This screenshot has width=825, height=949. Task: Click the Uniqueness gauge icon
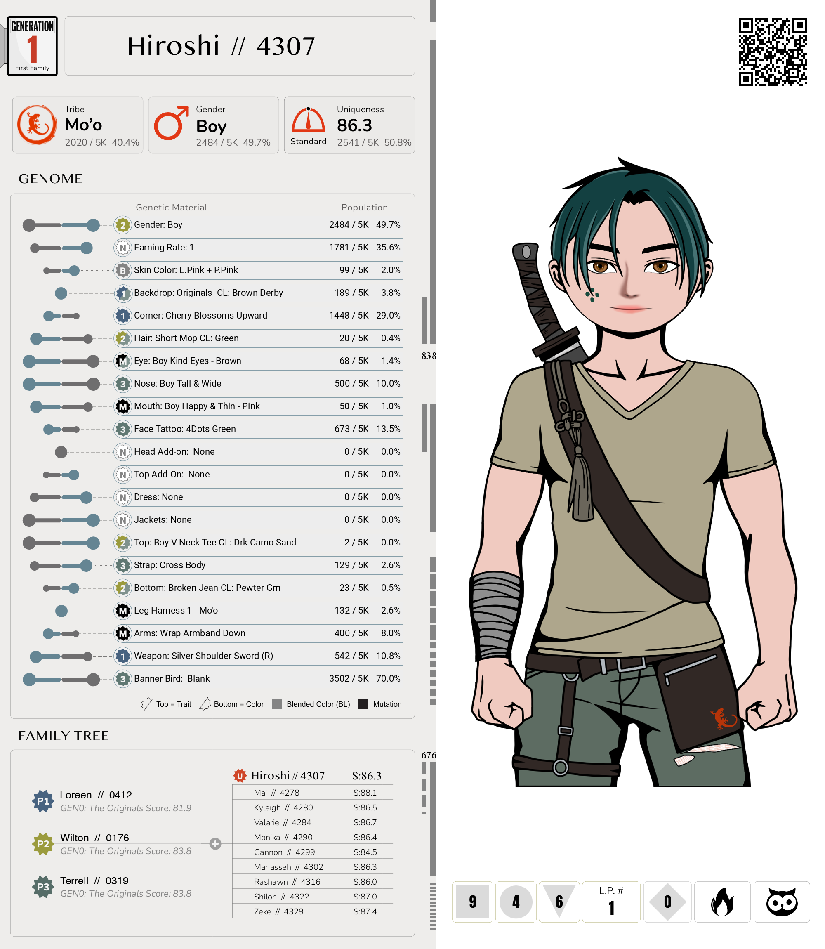(x=308, y=120)
